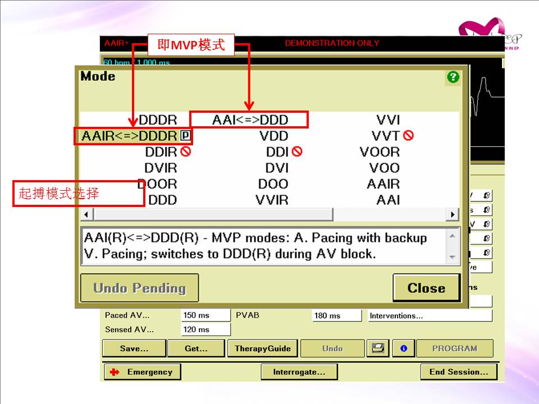The width and height of the screenshot is (539, 404).
Task: Click the restricted DDI mode
Action: tap(284, 152)
